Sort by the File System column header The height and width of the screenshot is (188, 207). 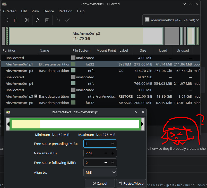pyautogui.click(x=83, y=50)
